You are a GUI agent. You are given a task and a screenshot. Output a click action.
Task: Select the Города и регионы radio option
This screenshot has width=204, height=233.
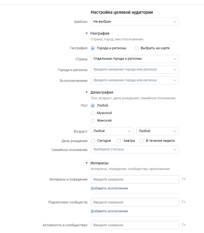pos(93,48)
